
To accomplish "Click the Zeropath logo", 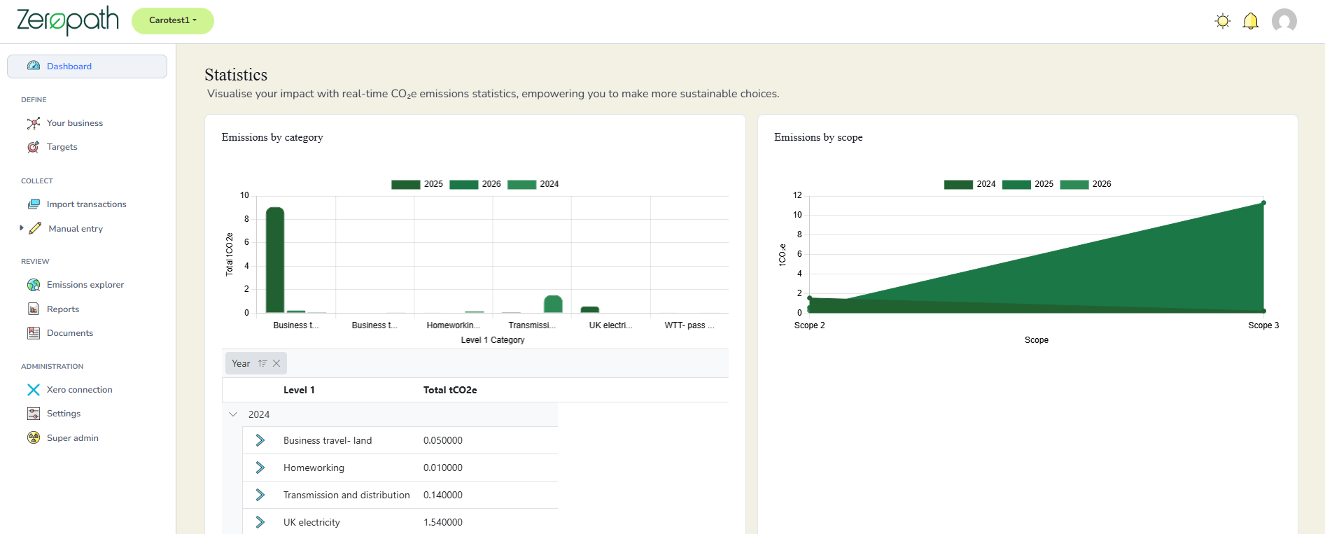I will click(x=68, y=21).
